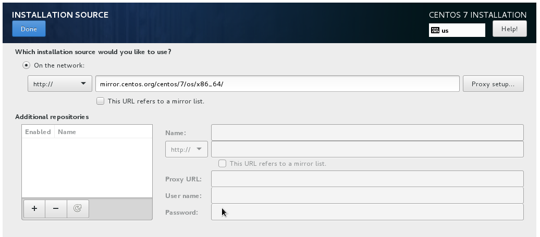The width and height of the screenshot is (540, 237).
Task: Click the Proxy URL input field
Action: 367,179
